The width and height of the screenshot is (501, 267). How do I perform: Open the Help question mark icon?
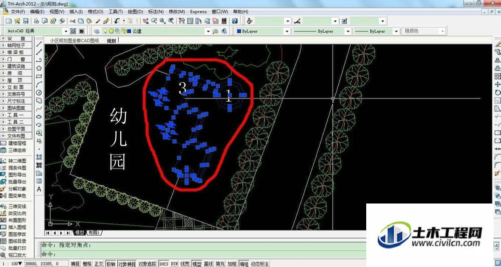click(235, 21)
